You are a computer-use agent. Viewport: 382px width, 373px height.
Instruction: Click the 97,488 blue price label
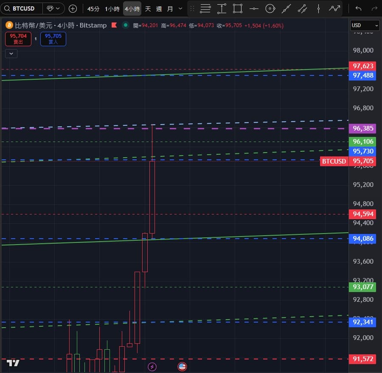[362, 75]
